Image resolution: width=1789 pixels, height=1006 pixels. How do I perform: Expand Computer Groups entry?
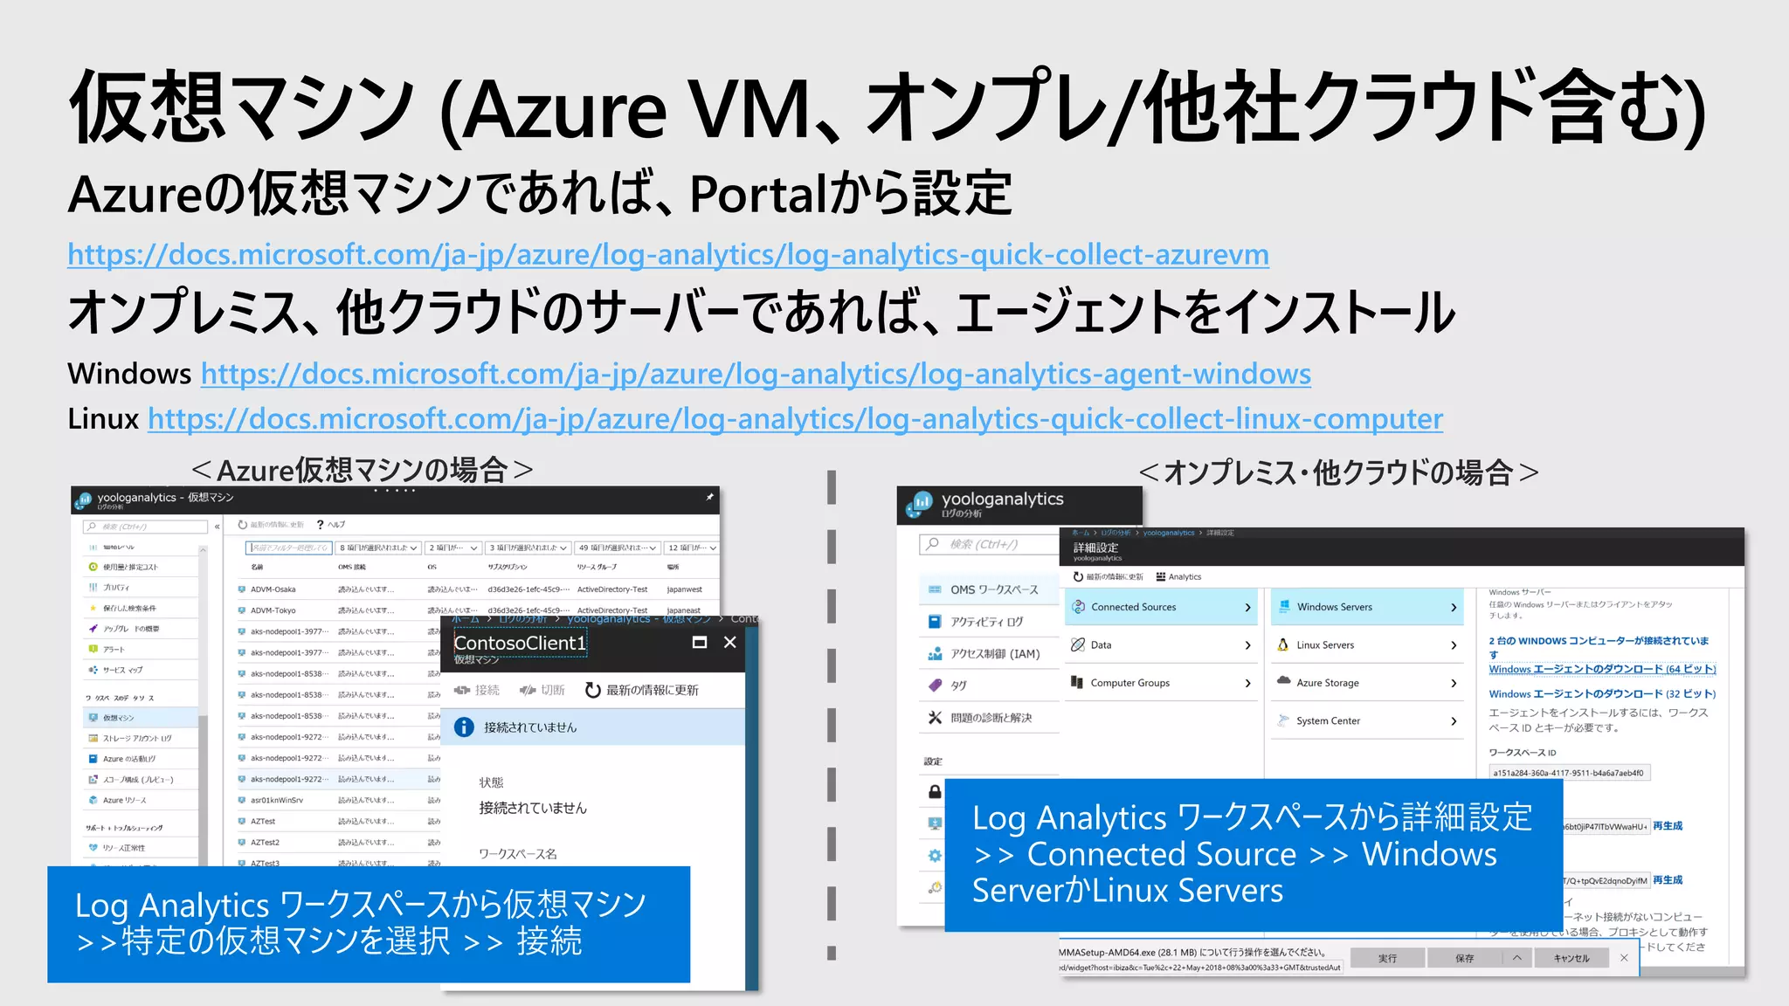pyautogui.click(x=1161, y=683)
